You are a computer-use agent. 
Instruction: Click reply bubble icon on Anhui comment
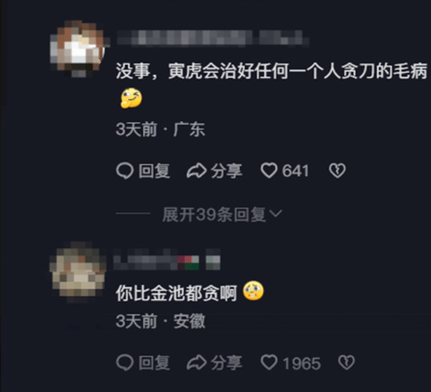(125, 362)
